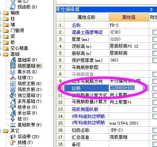Click the 混凝土强度等级 property name
The height and width of the screenshot is (147, 157).
coord(87,32)
